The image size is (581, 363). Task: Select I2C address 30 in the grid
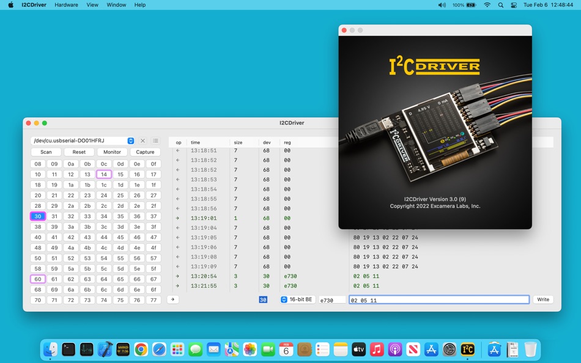click(x=38, y=216)
